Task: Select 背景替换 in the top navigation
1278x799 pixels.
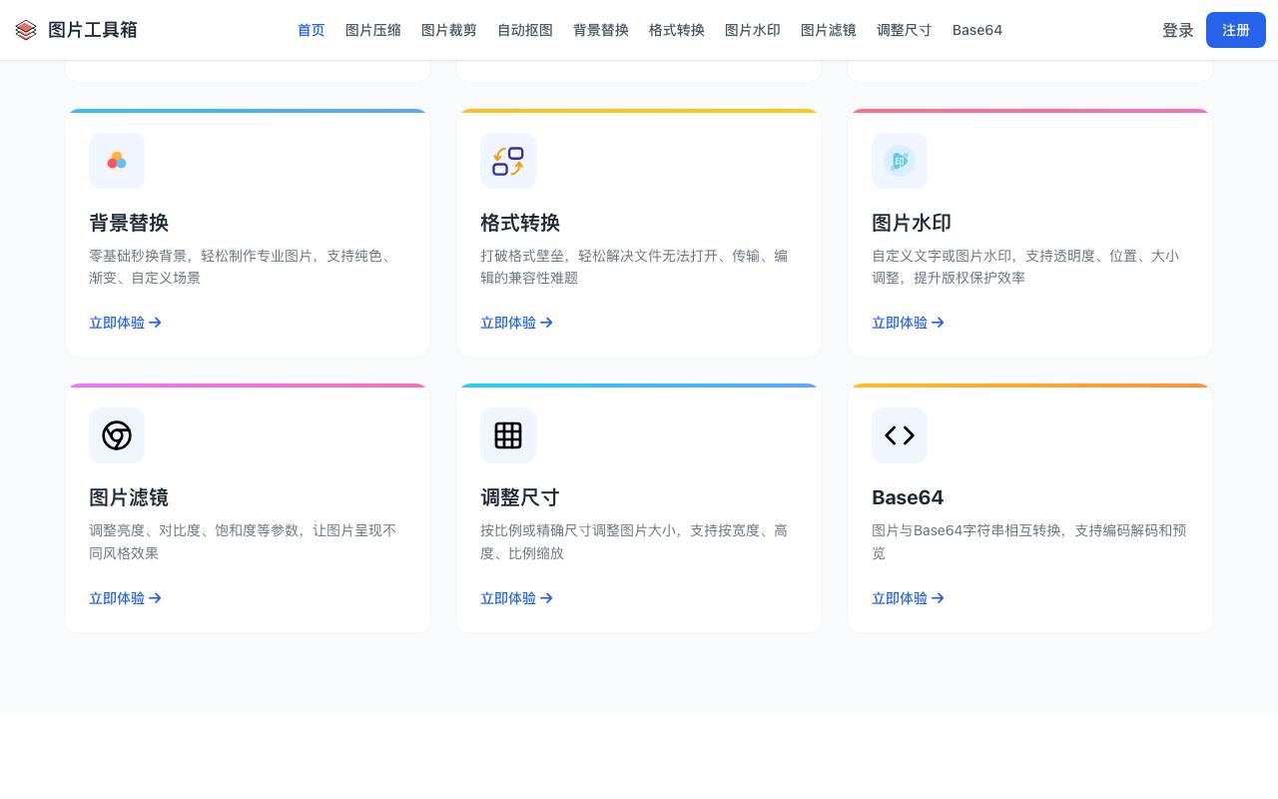Action: pos(601,30)
